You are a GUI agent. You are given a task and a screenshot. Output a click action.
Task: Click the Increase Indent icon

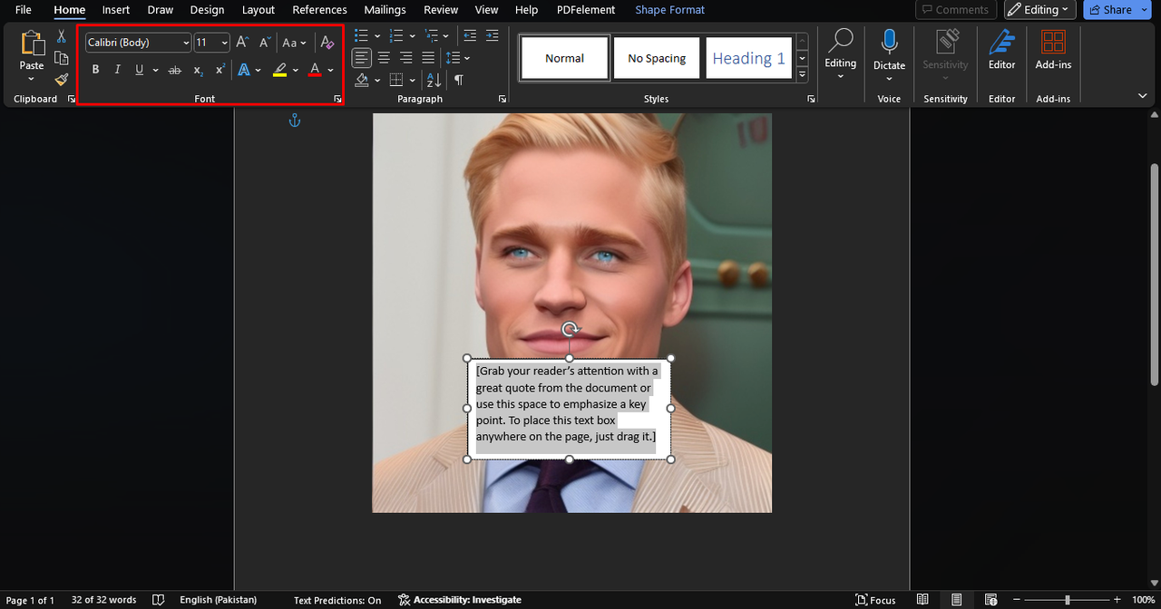coord(492,36)
